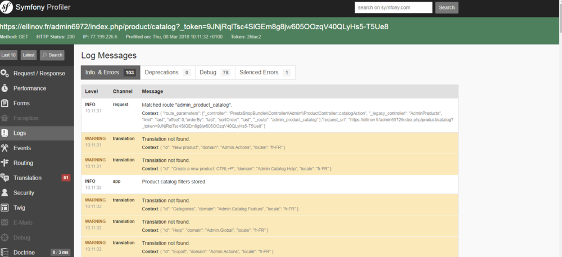Click the Translation speech icon
Viewport: 562px width, 257px height.
click(x=4, y=178)
